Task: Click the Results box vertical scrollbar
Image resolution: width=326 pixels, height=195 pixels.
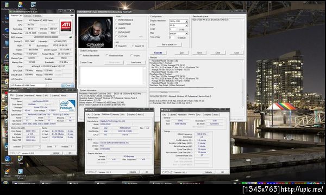Action: click(x=242, y=84)
